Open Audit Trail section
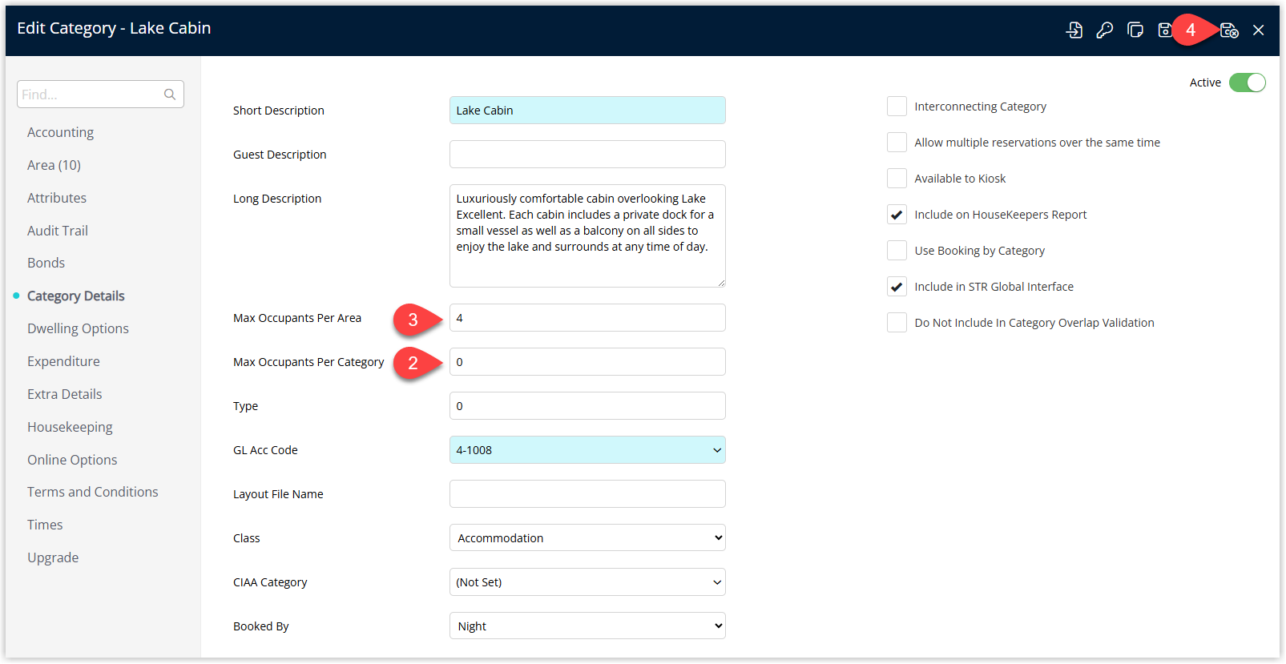 coord(58,231)
